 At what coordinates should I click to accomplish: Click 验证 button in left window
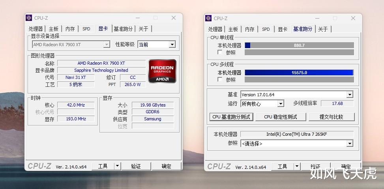coord(136,166)
